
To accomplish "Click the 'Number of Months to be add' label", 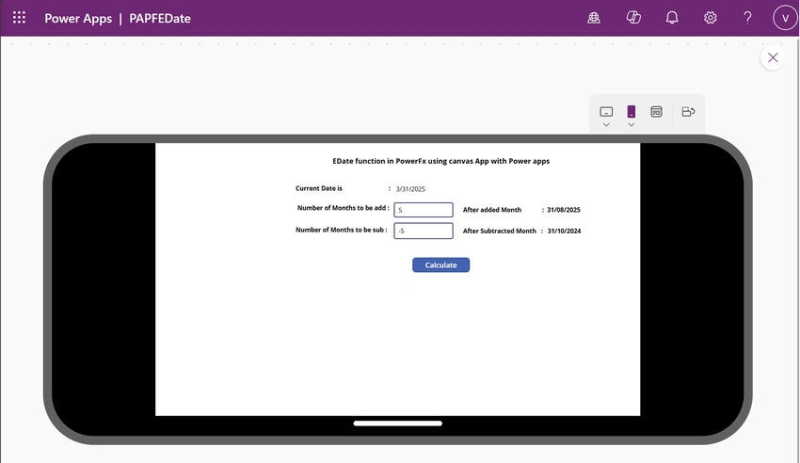I will point(342,208).
